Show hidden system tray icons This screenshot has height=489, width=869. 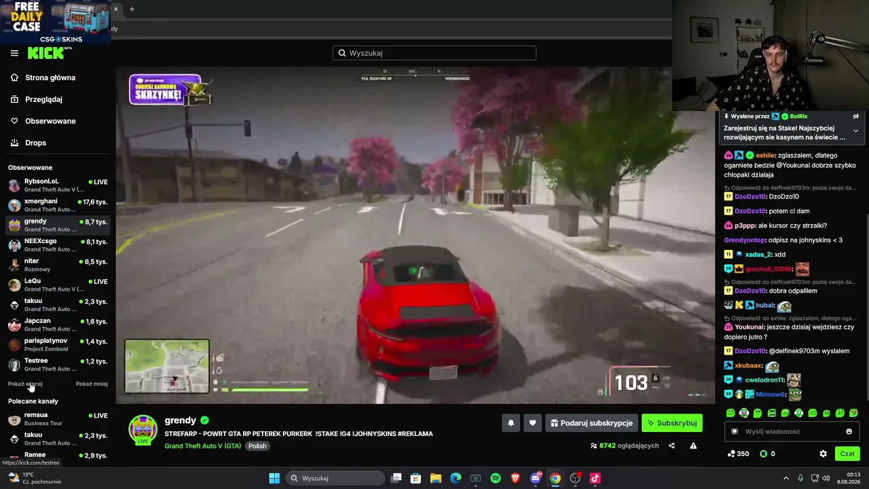[785, 478]
